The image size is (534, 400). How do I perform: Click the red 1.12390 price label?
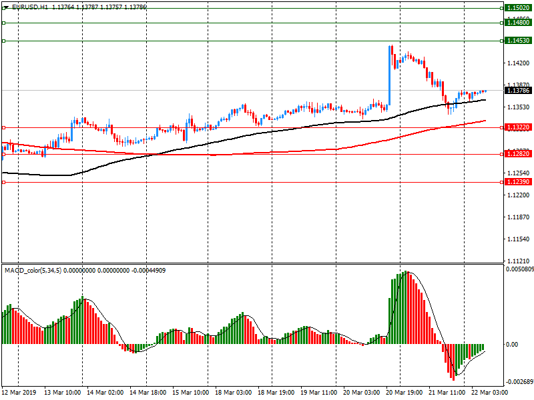[518, 182]
